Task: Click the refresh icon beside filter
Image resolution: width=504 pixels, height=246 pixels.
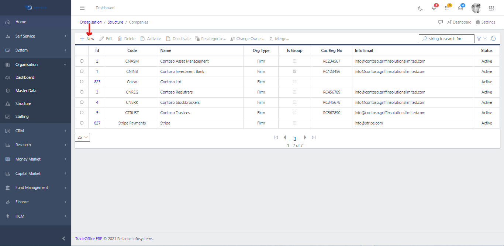Action: pyautogui.click(x=493, y=39)
